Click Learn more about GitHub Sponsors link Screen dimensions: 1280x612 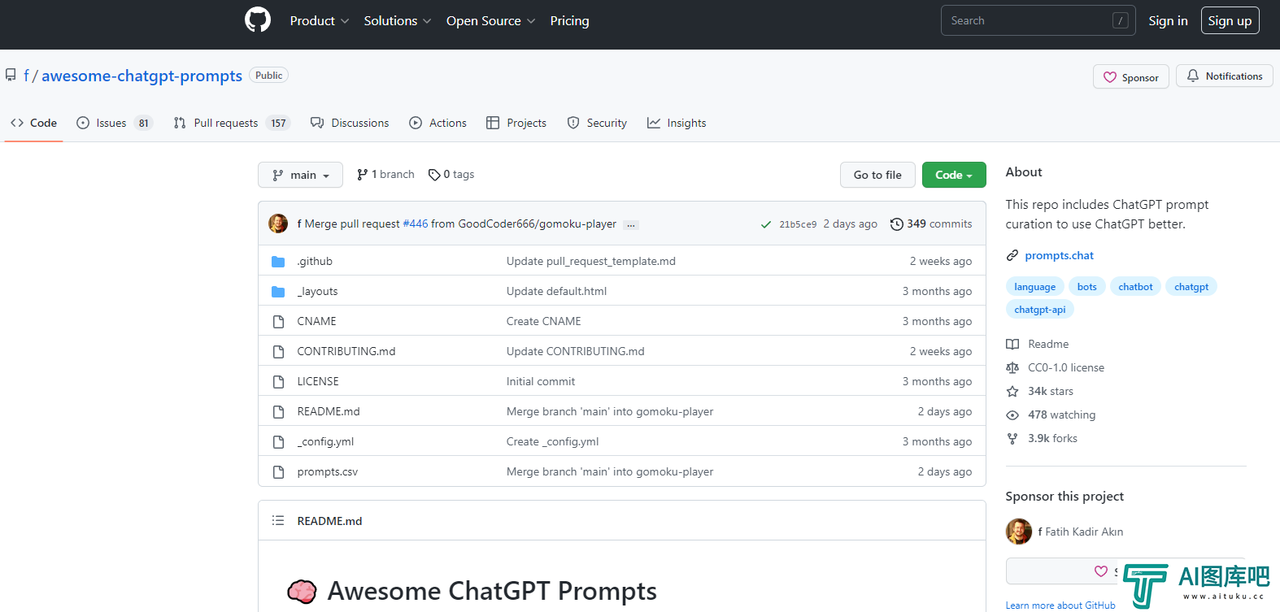[x=1060, y=605]
